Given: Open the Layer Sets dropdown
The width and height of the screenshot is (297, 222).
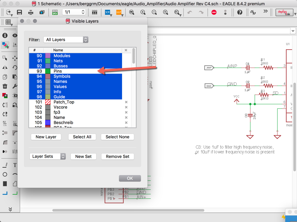Looking at the screenshot, I should coord(47,156).
